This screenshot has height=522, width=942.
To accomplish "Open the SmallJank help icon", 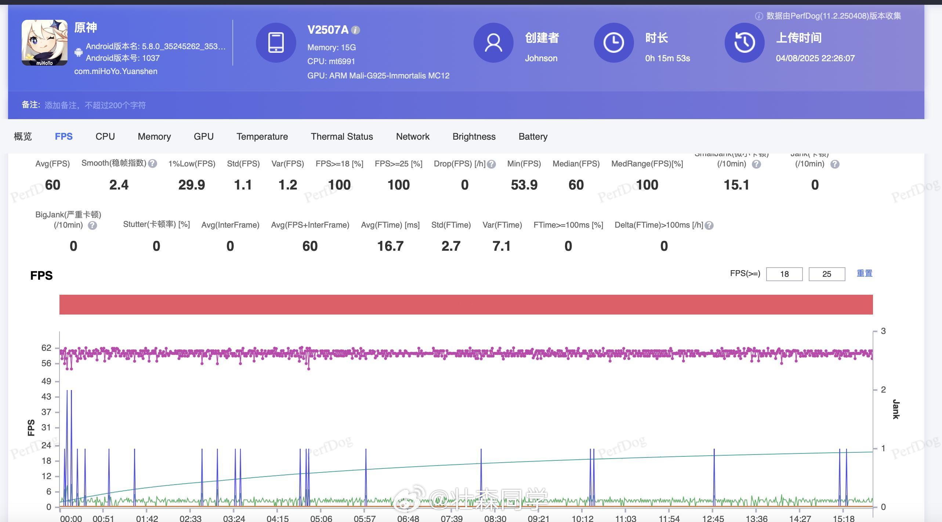I will click(x=756, y=164).
